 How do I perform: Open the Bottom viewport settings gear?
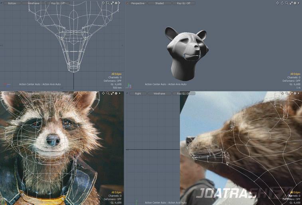click(x=116, y=3)
